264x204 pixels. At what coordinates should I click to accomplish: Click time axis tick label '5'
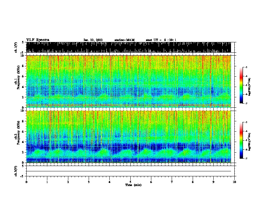tap(130, 182)
